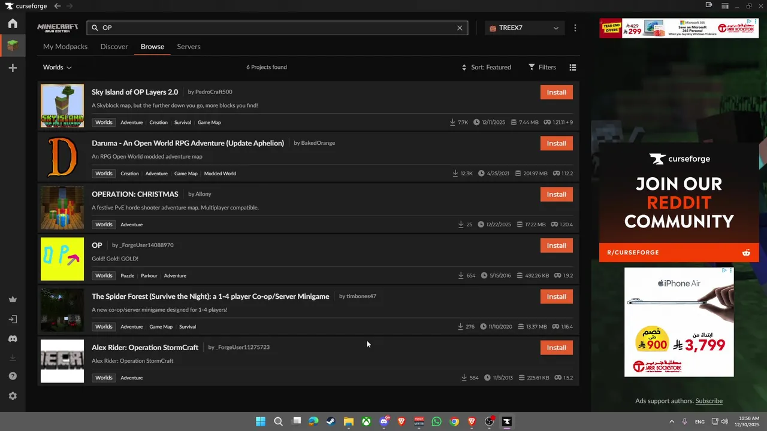
Task: Open My Modpacks tab
Action: (x=65, y=47)
